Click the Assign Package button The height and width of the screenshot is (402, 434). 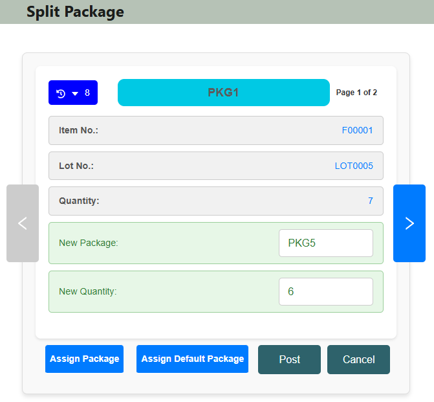point(85,359)
